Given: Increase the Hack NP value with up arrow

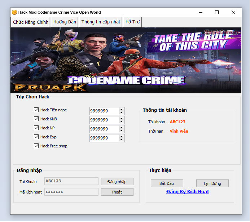Looking at the screenshot, I should tap(122, 128).
